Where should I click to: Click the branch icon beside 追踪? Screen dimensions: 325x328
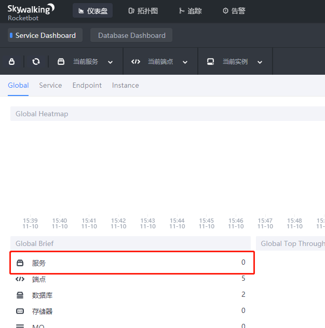[181, 11]
